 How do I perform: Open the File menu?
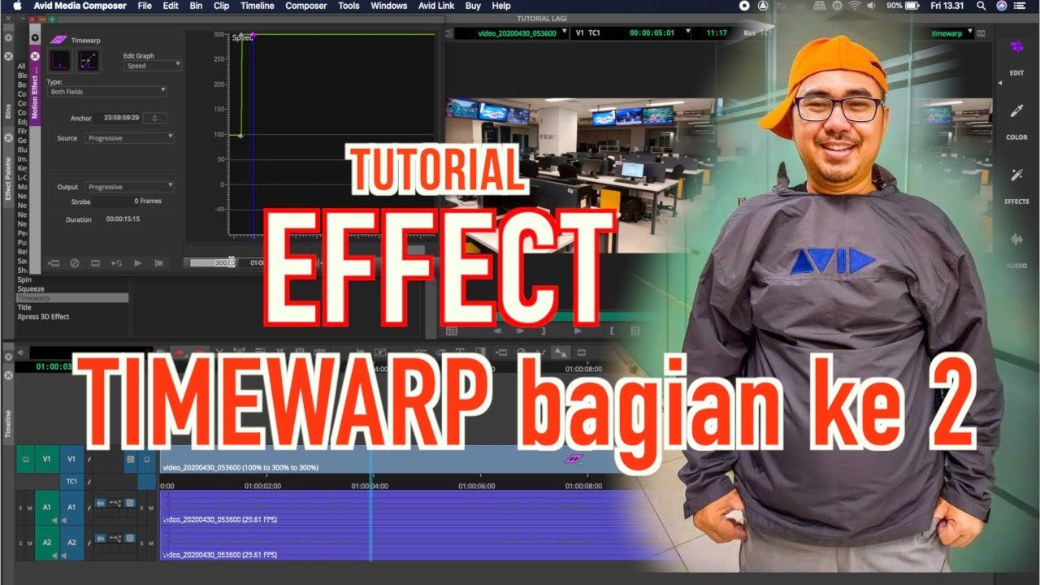145,6
